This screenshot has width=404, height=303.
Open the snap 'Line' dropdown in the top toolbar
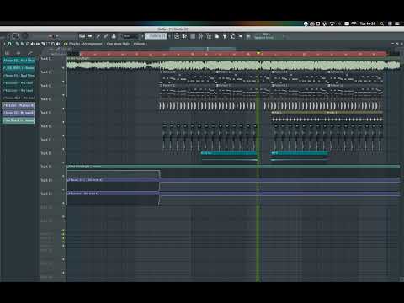(130, 36)
